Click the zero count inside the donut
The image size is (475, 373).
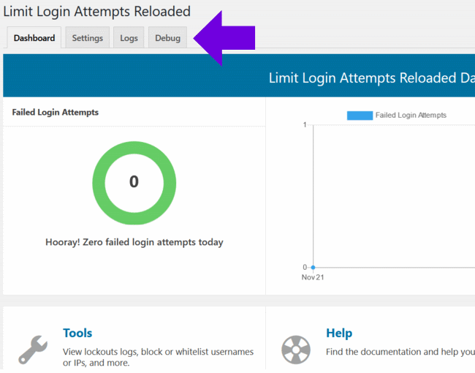click(134, 181)
